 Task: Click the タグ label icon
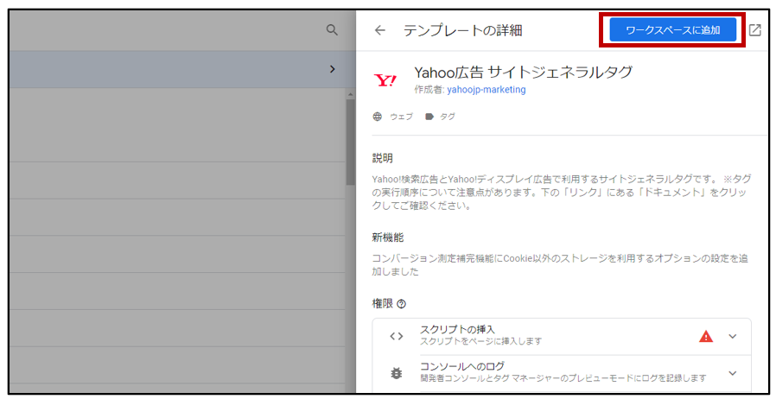429,117
